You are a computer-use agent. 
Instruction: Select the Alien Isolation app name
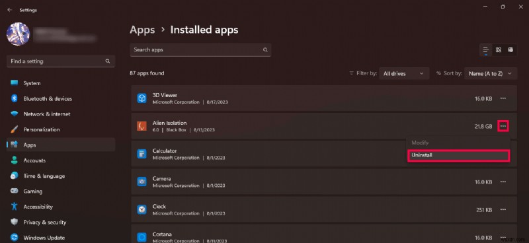pos(169,123)
